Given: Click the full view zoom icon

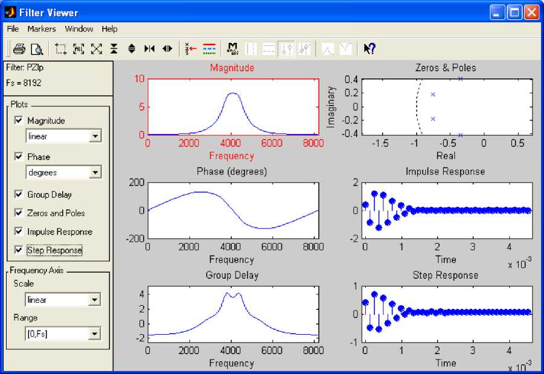Looking at the screenshot, I should coord(78,49).
